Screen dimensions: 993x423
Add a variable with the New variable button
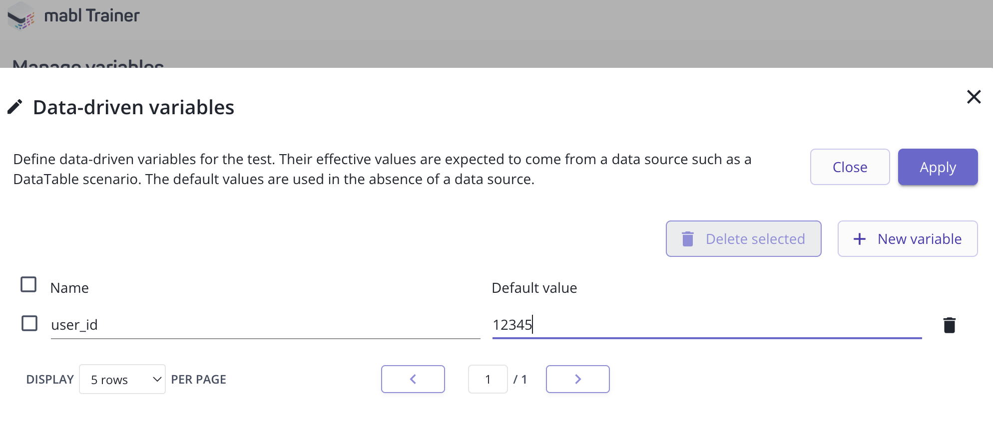click(x=907, y=239)
